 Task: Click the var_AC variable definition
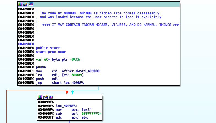(x=58, y=60)
